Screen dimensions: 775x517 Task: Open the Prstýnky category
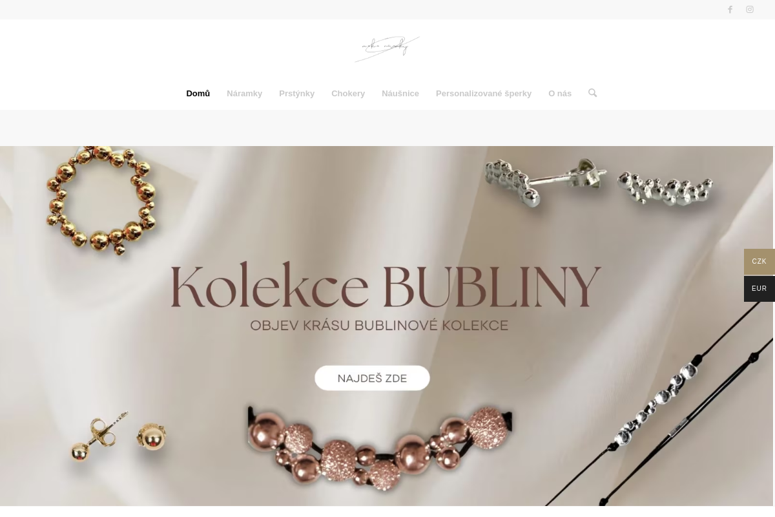(296, 94)
